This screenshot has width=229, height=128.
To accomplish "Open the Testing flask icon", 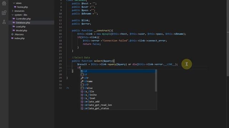I will 4,22.
